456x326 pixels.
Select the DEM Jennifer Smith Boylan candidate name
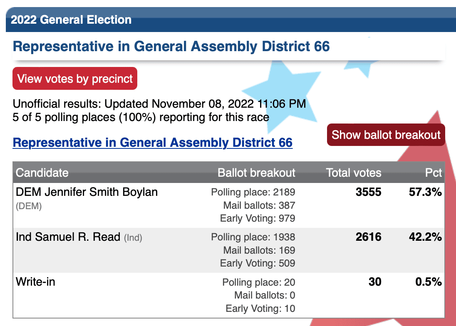point(87,192)
